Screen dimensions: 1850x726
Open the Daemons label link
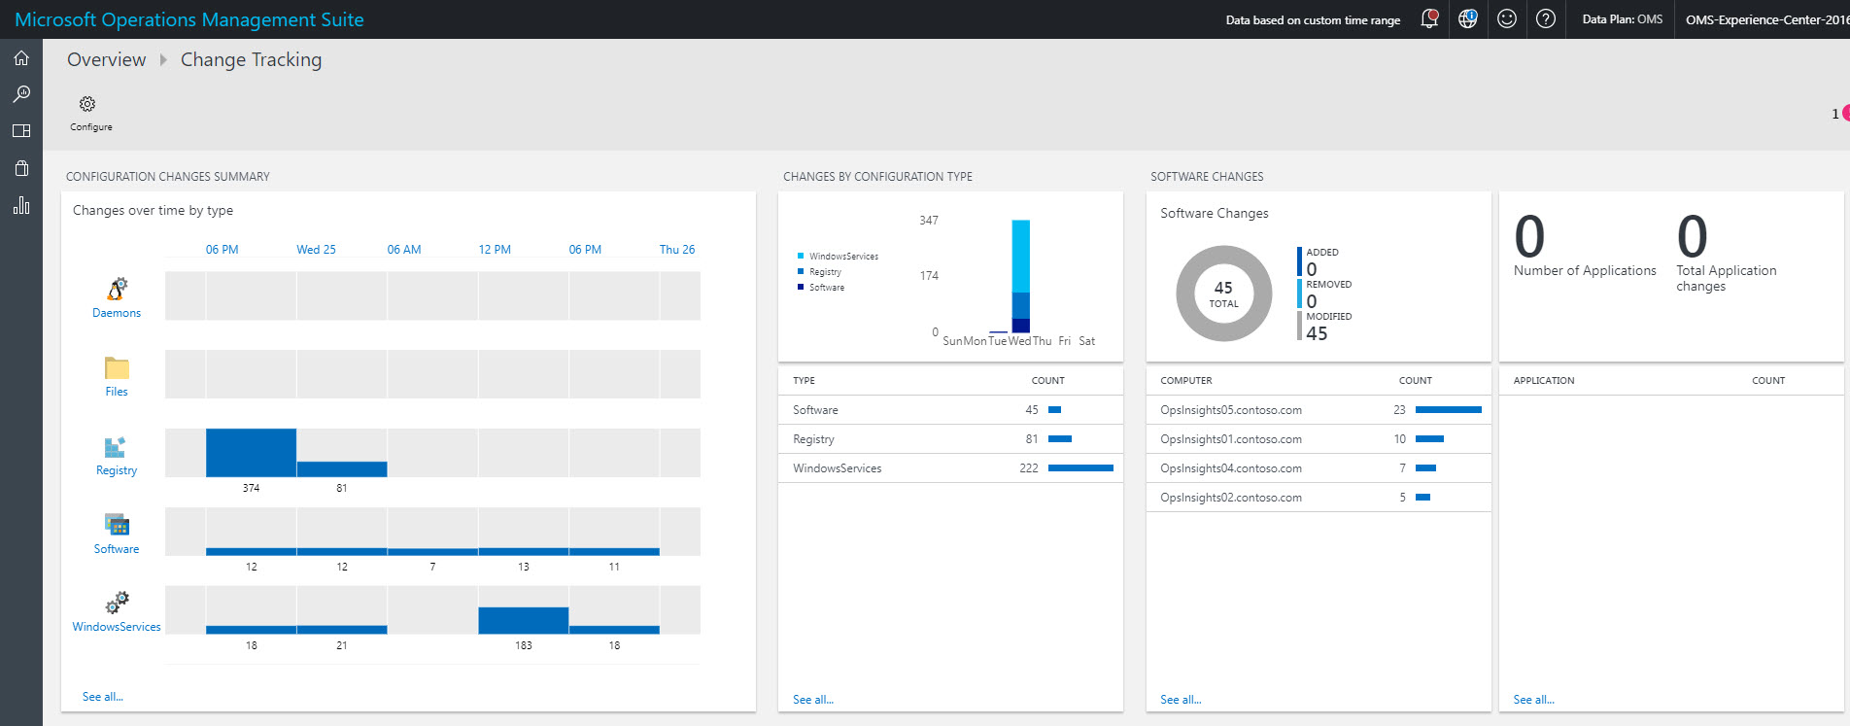coord(117,313)
